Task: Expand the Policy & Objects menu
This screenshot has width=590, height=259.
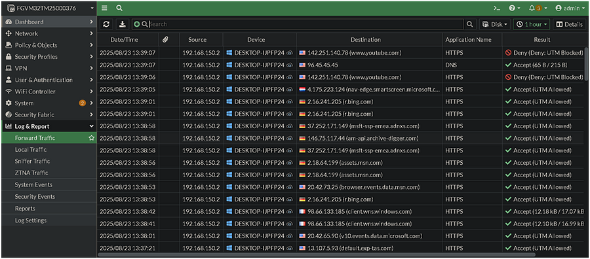Action: pos(49,45)
